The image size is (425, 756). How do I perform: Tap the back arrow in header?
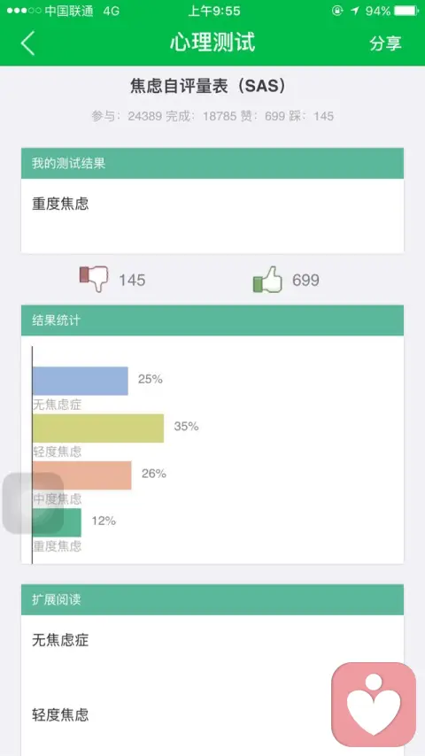(27, 43)
